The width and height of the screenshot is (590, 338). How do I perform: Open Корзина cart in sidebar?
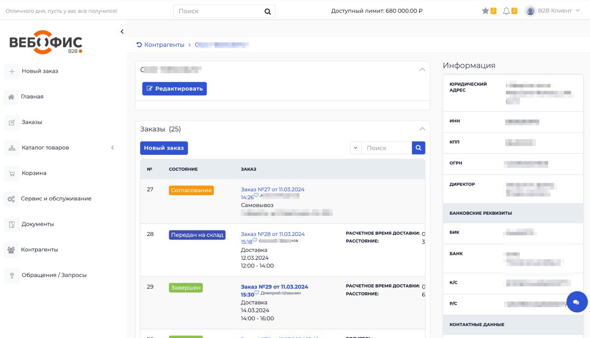[34, 173]
